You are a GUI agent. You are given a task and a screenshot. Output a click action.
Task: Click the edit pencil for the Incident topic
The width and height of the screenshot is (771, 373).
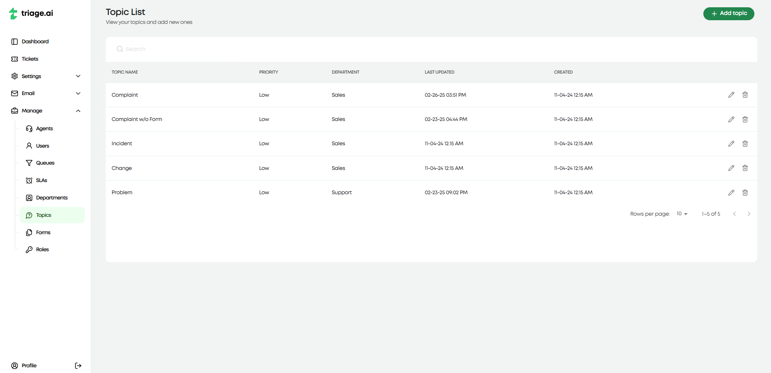[731, 144]
